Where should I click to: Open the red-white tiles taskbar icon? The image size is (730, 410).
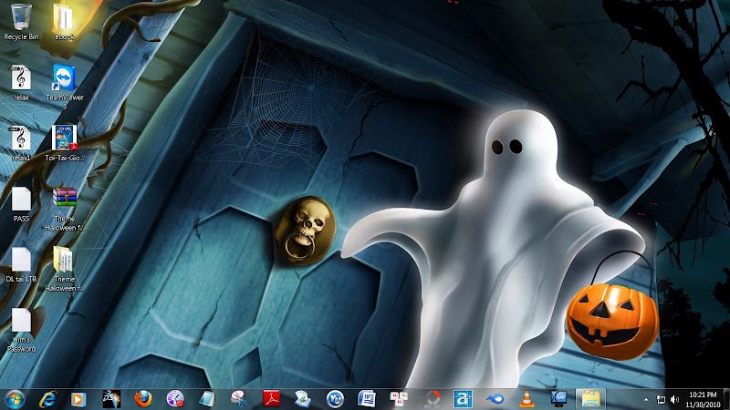pos(399,399)
